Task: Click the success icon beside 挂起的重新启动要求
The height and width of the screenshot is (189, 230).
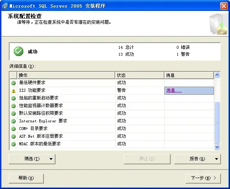Action: 13,98
